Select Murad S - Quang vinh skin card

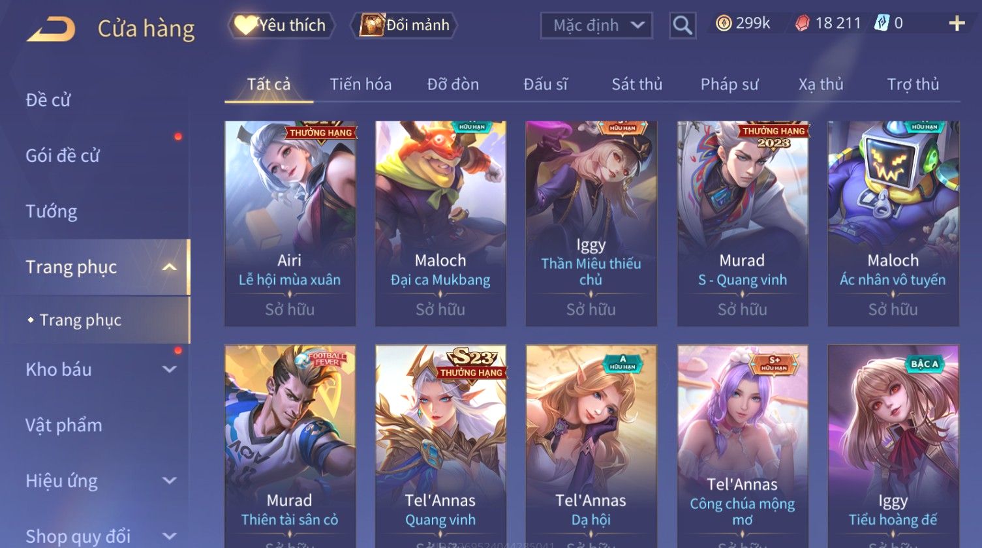(743, 223)
